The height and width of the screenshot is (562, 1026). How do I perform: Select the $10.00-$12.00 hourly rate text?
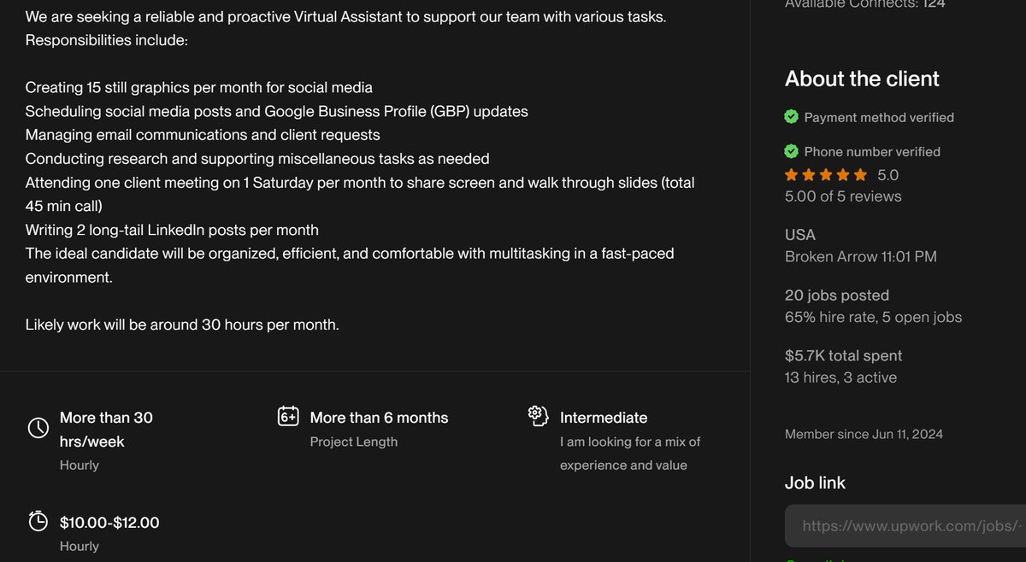tap(109, 522)
